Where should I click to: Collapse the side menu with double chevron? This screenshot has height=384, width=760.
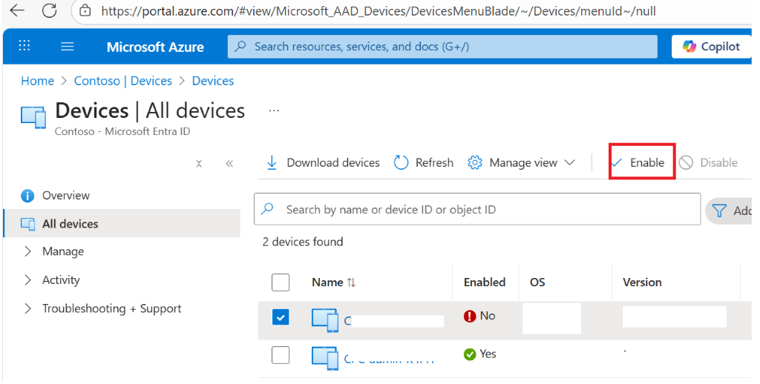click(x=229, y=164)
